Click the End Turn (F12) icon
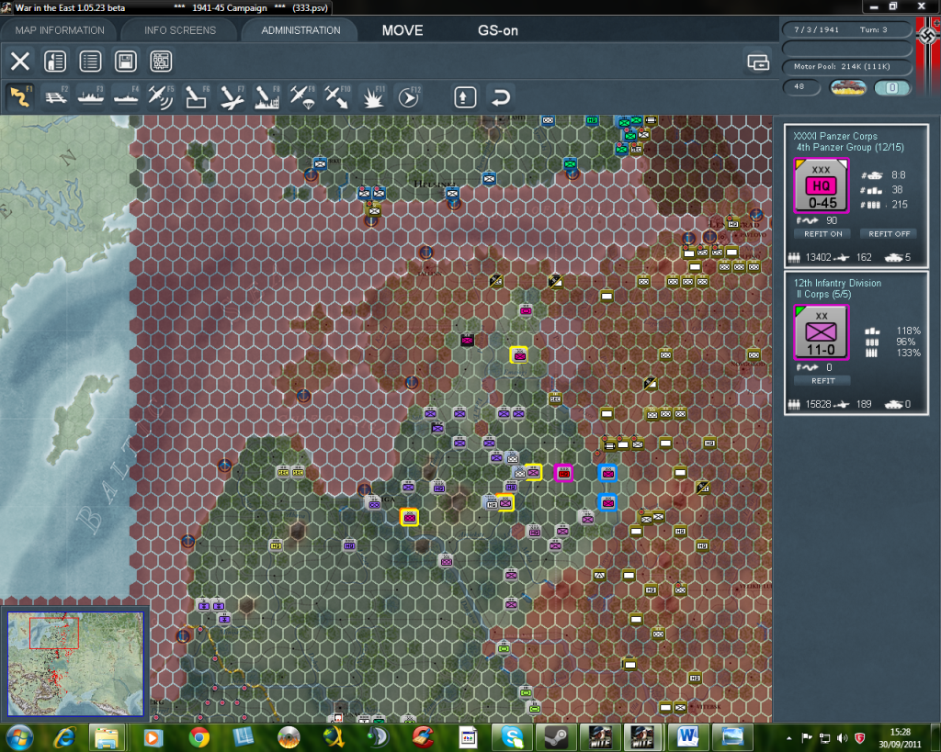Viewport: 941px width, 752px height. (408, 96)
